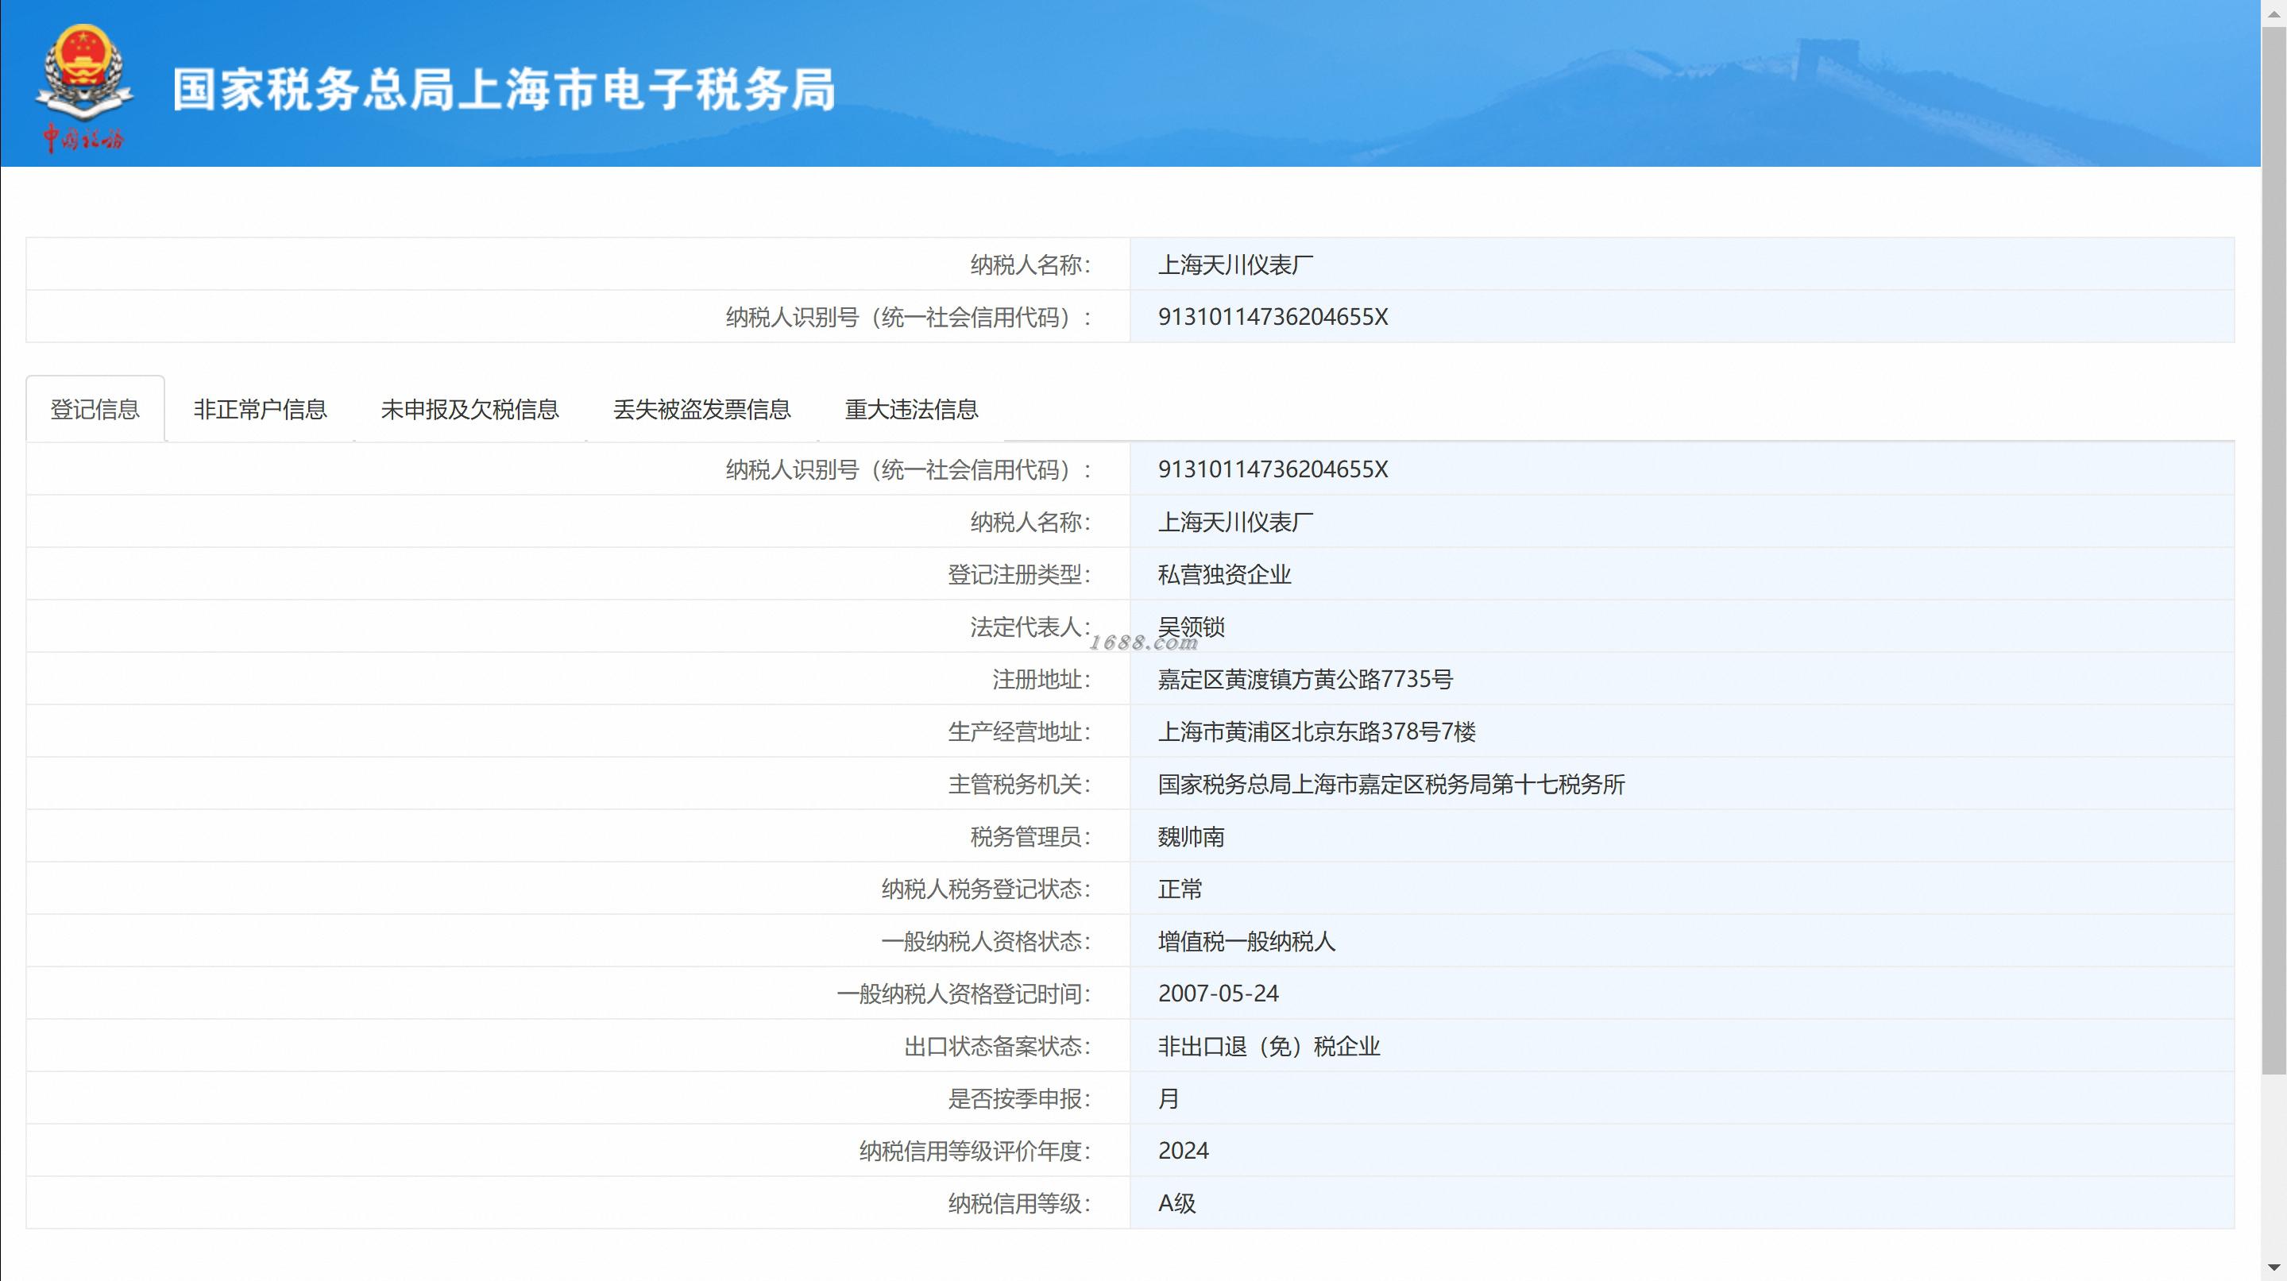Click 上海天川仪表厂 in the registration table
2287x1281 pixels.
click(1235, 522)
